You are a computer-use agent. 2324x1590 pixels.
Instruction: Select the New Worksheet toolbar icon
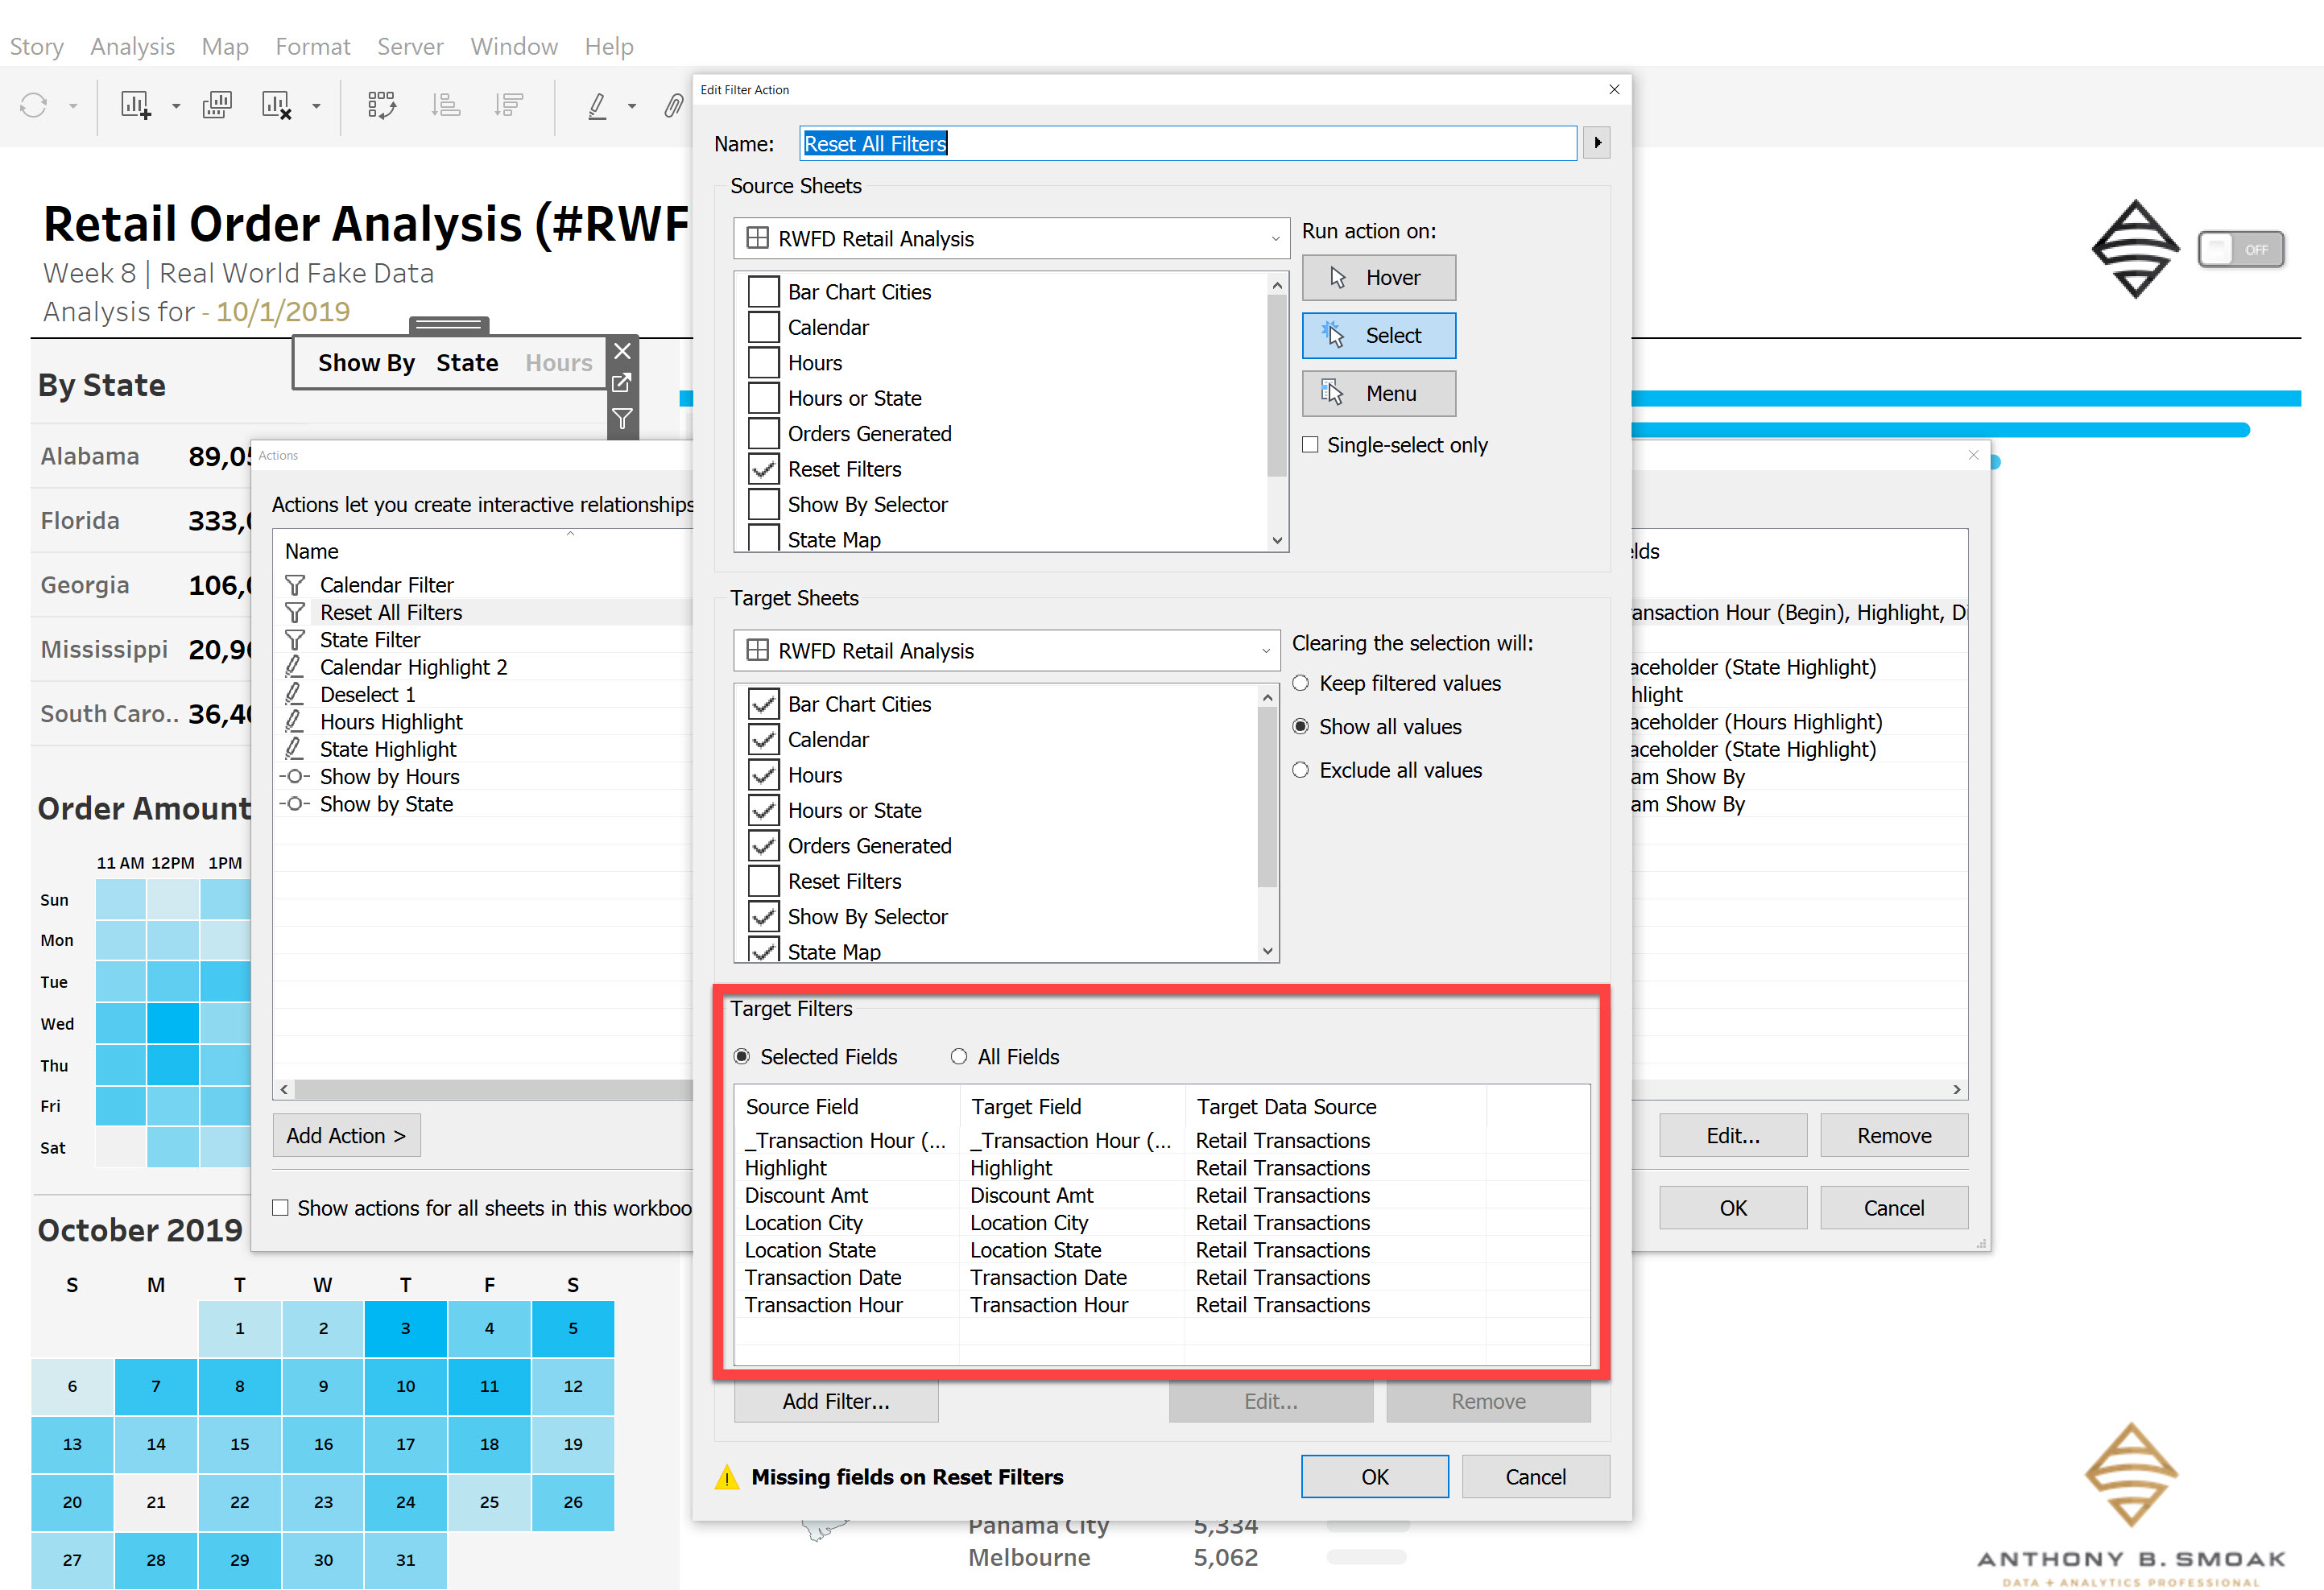pyautogui.click(x=135, y=105)
